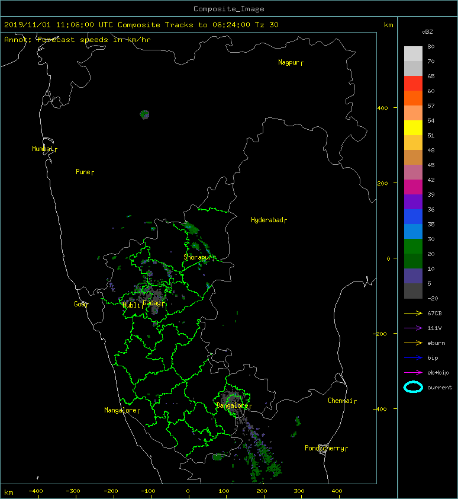
Task: Click the 'km' unit label at bottom-left
Action: [x=9, y=492]
